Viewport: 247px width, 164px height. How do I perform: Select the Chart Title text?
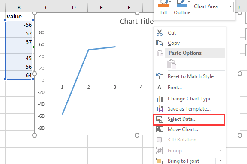coord(136,21)
